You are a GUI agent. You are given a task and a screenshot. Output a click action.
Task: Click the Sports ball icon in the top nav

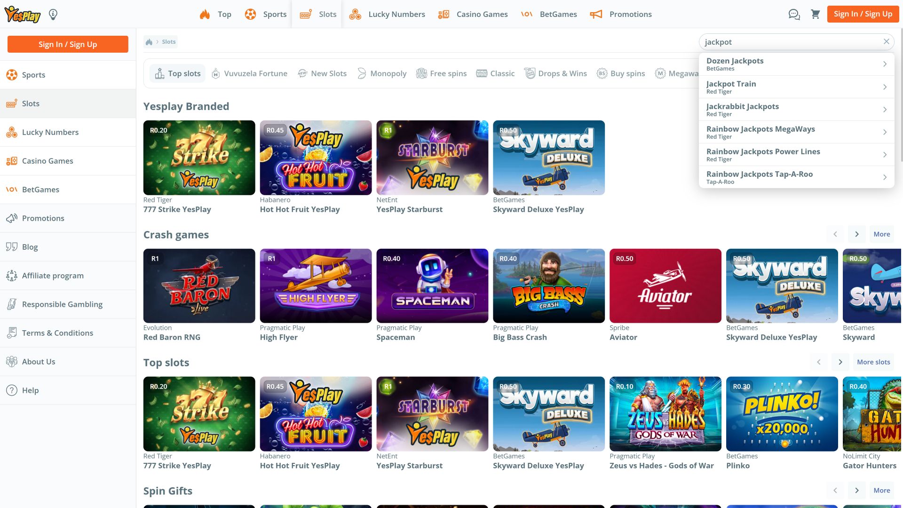point(250,14)
